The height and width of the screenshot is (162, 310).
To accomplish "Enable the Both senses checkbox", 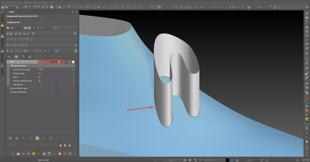I will [x=57, y=84].
